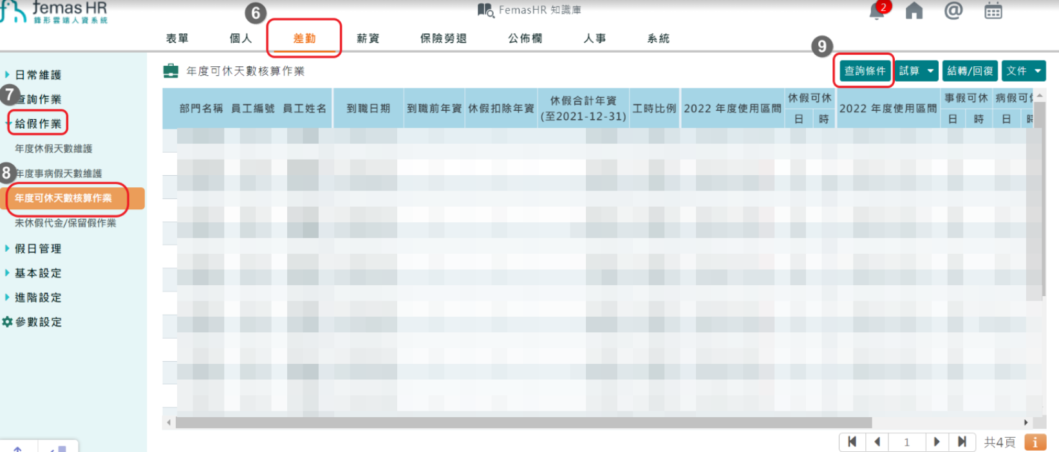Open 年度休假天數維護 sidebar item
This screenshot has width=1059, height=452.
tap(53, 149)
